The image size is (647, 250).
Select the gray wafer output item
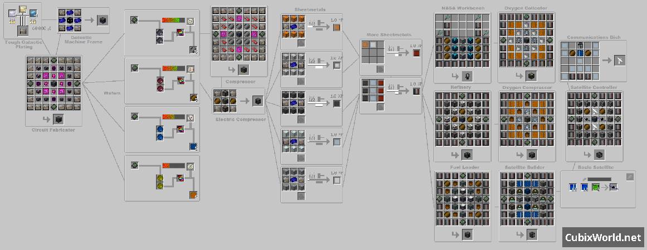tap(194, 50)
